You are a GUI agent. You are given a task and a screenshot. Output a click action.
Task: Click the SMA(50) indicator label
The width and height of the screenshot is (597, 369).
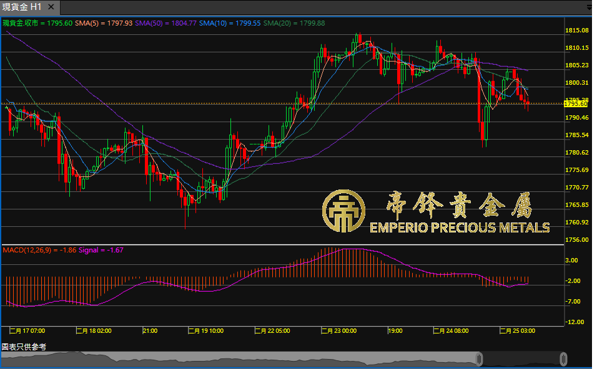pyautogui.click(x=165, y=23)
